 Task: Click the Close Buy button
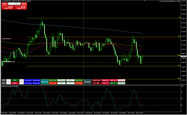click(37, 80)
